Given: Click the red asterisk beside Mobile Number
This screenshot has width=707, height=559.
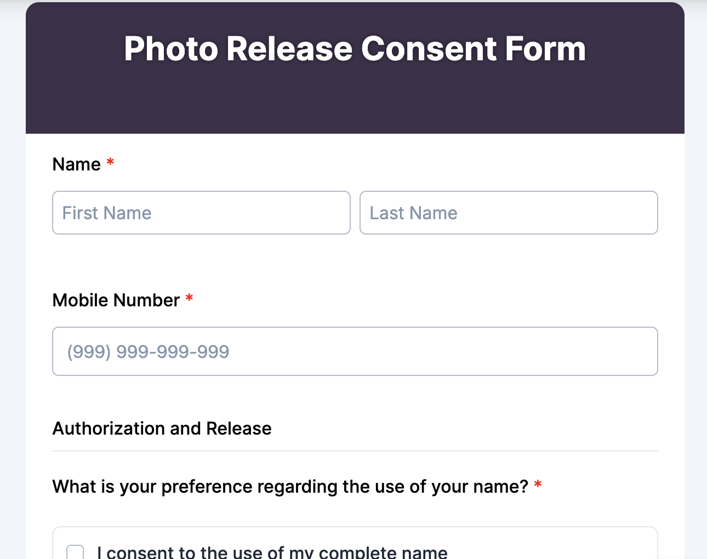Looking at the screenshot, I should [189, 298].
